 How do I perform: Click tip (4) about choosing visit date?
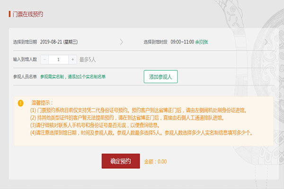pyautogui.click(x=141, y=133)
